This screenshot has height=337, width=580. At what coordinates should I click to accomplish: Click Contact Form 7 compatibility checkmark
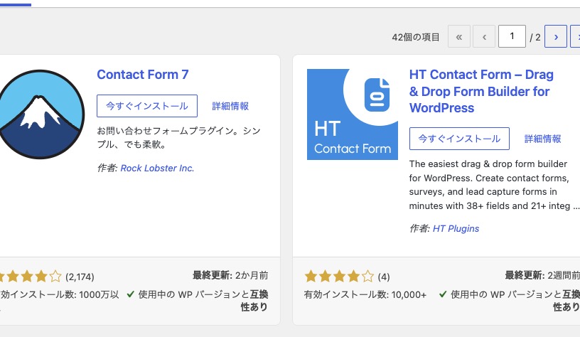(130, 294)
